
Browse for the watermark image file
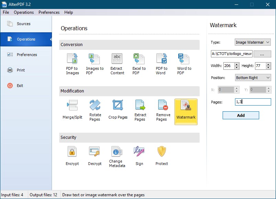click(x=262, y=54)
